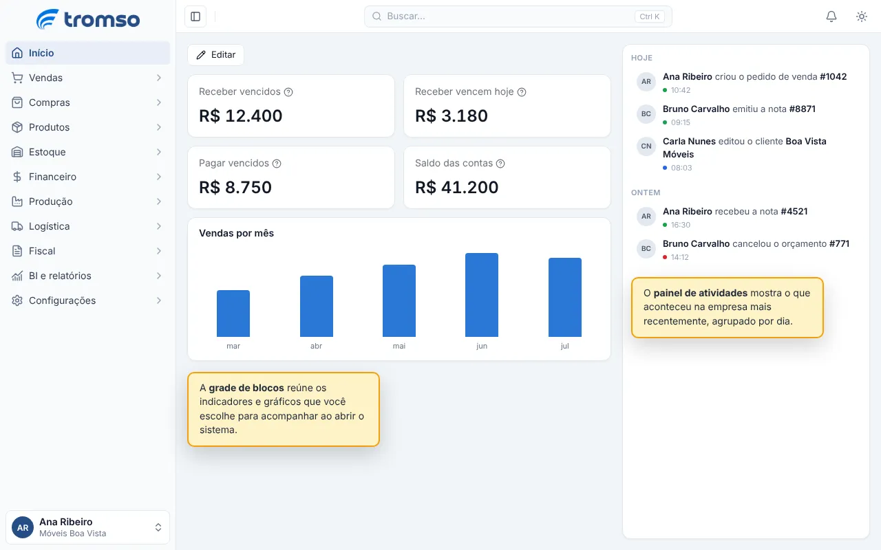Click the Editar button

tap(215, 55)
